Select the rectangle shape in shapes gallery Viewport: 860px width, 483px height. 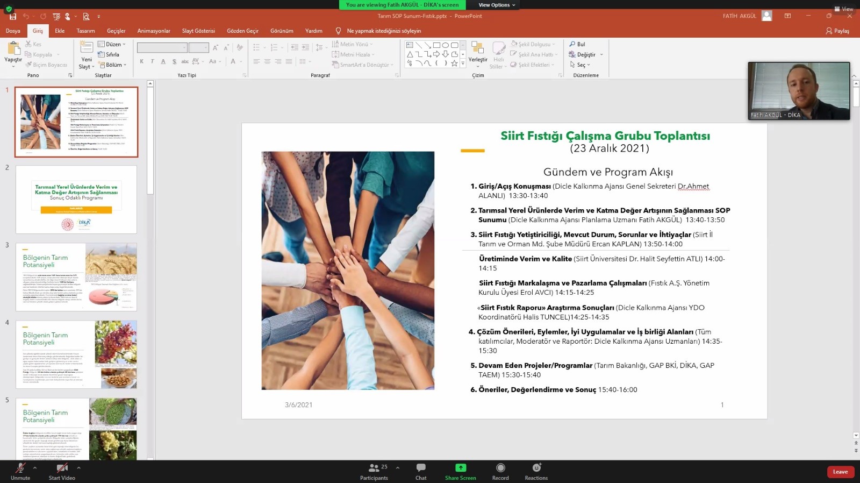(436, 45)
